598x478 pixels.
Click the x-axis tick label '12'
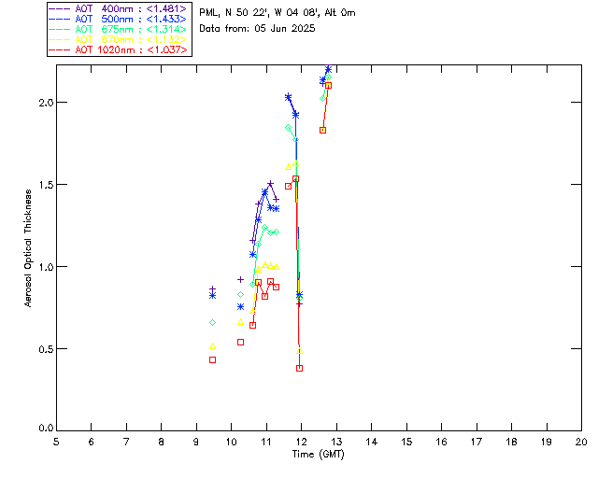tap(301, 442)
